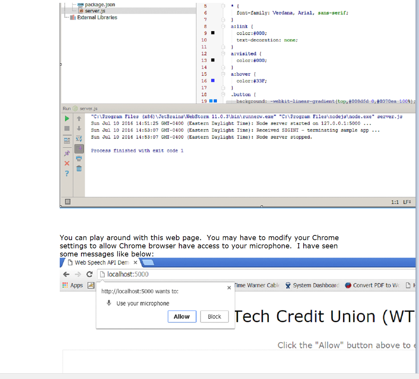Switch to the Web Speech API Demo tab
The width and height of the screenshot is (419, 379).
[101, 262]
